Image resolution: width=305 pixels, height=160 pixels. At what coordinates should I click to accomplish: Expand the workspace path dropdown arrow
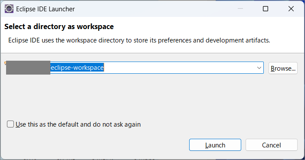point(259,68)
